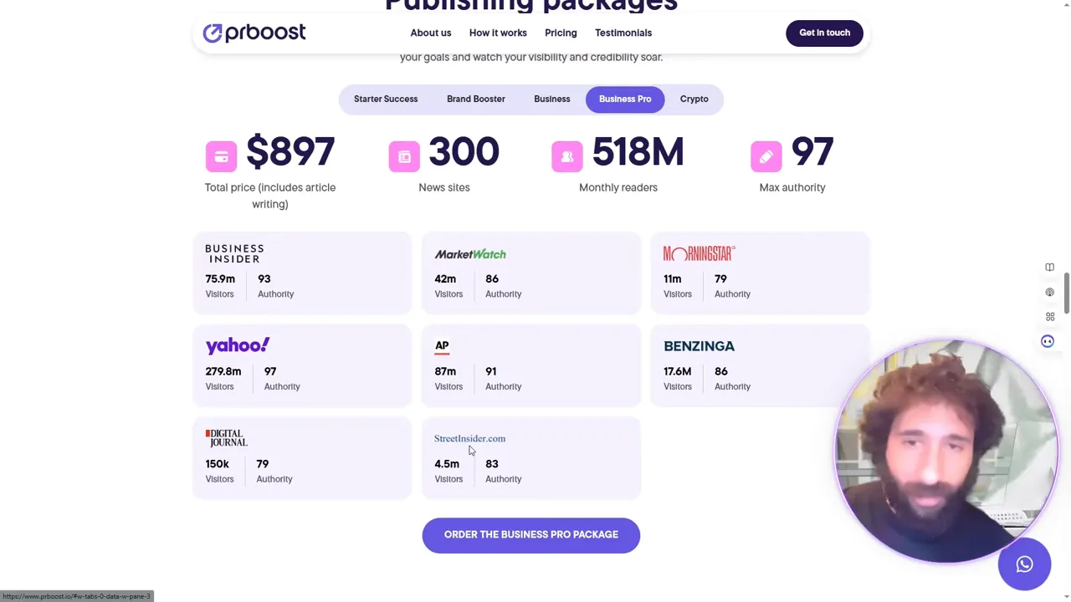Open the Crypto package tab
1071x602 pixels.
point(694,99)
